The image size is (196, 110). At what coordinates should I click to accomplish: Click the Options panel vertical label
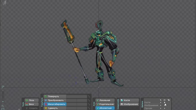click(142, 104)
